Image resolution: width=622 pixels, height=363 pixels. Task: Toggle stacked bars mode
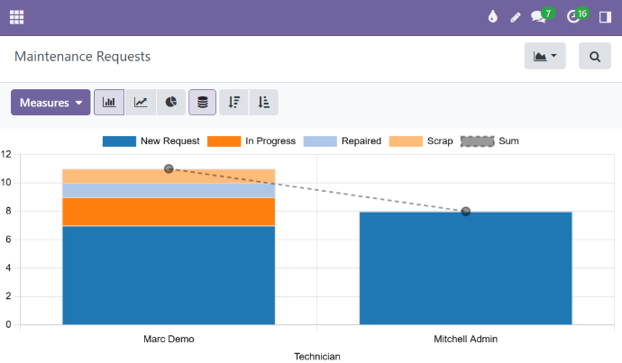pyautogui.click(x=202, y=103)
